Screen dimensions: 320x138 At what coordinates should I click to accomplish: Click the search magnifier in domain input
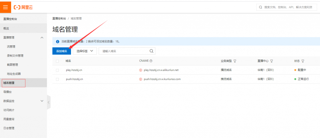tap(151, 51)
